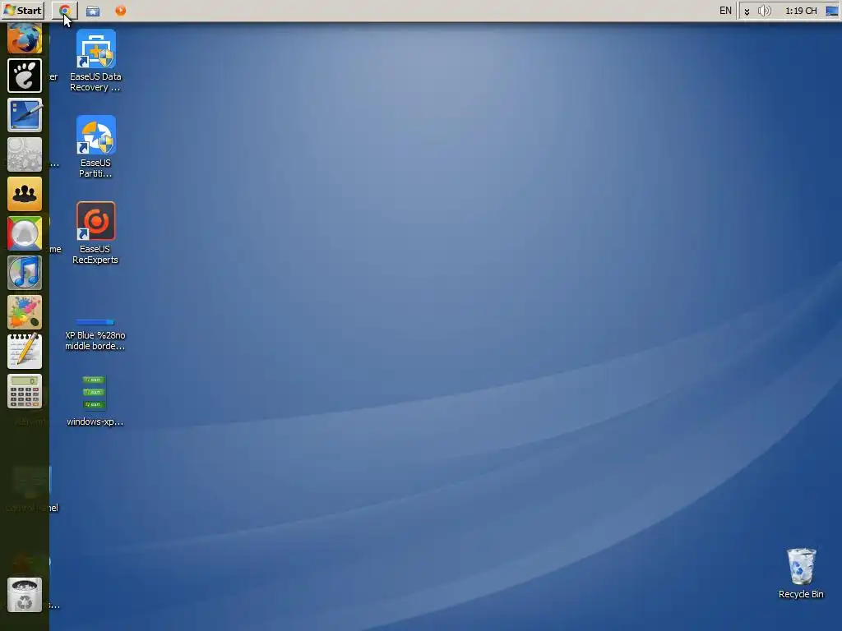Click the 1:19 CH clock
The width and height of the screenshot is (842, 631).
coord(801,11)
